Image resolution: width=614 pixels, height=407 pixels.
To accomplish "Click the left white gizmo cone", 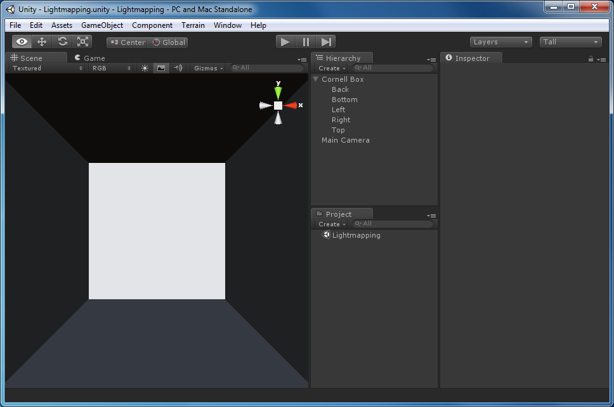I will tap(266, 105).
